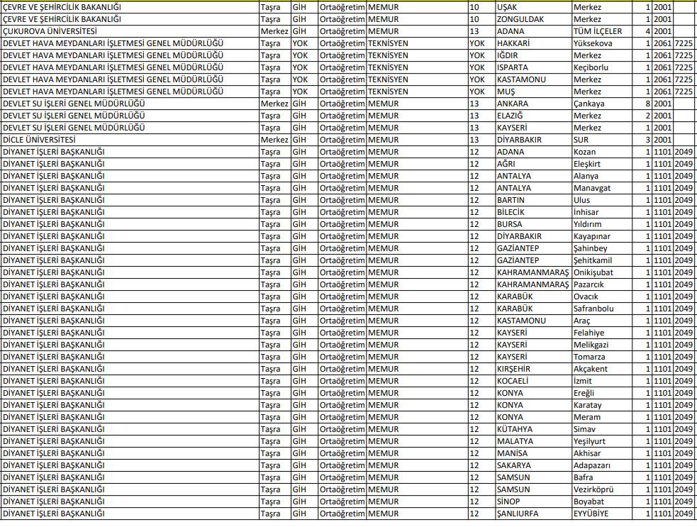Click the AĞRI province cell
697x527 pixels.
(x=533, y=164)
